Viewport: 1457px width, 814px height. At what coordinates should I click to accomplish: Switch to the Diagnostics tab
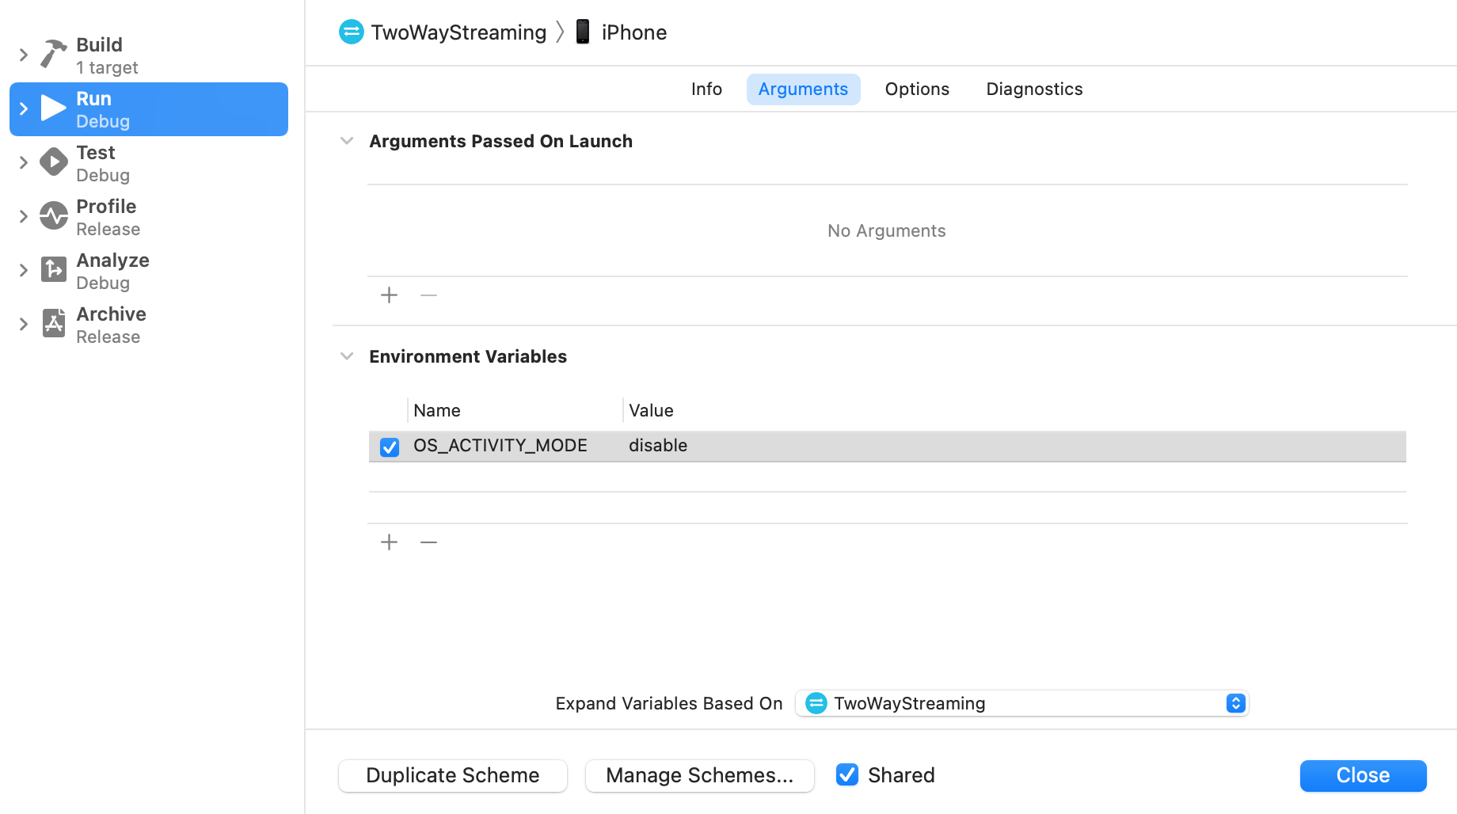1034,89
